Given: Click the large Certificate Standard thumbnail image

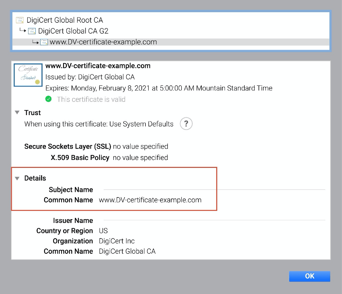Looking at the screenshot, I should point(28,75).
